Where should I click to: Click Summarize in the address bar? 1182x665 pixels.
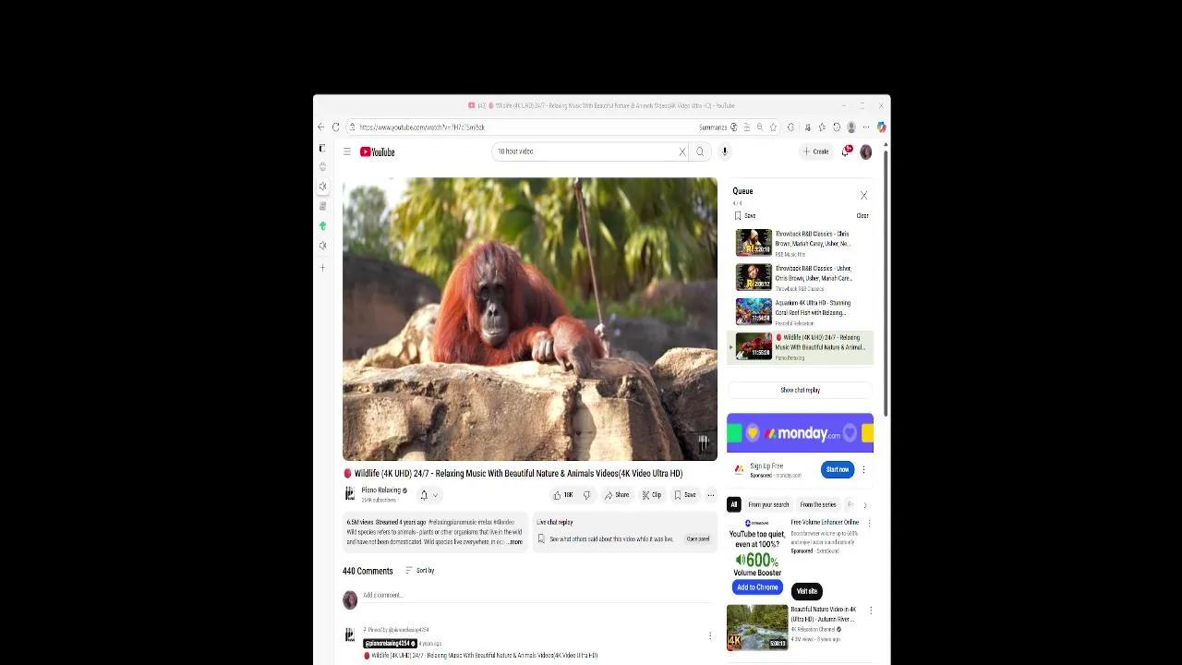[x=718, y=127]
